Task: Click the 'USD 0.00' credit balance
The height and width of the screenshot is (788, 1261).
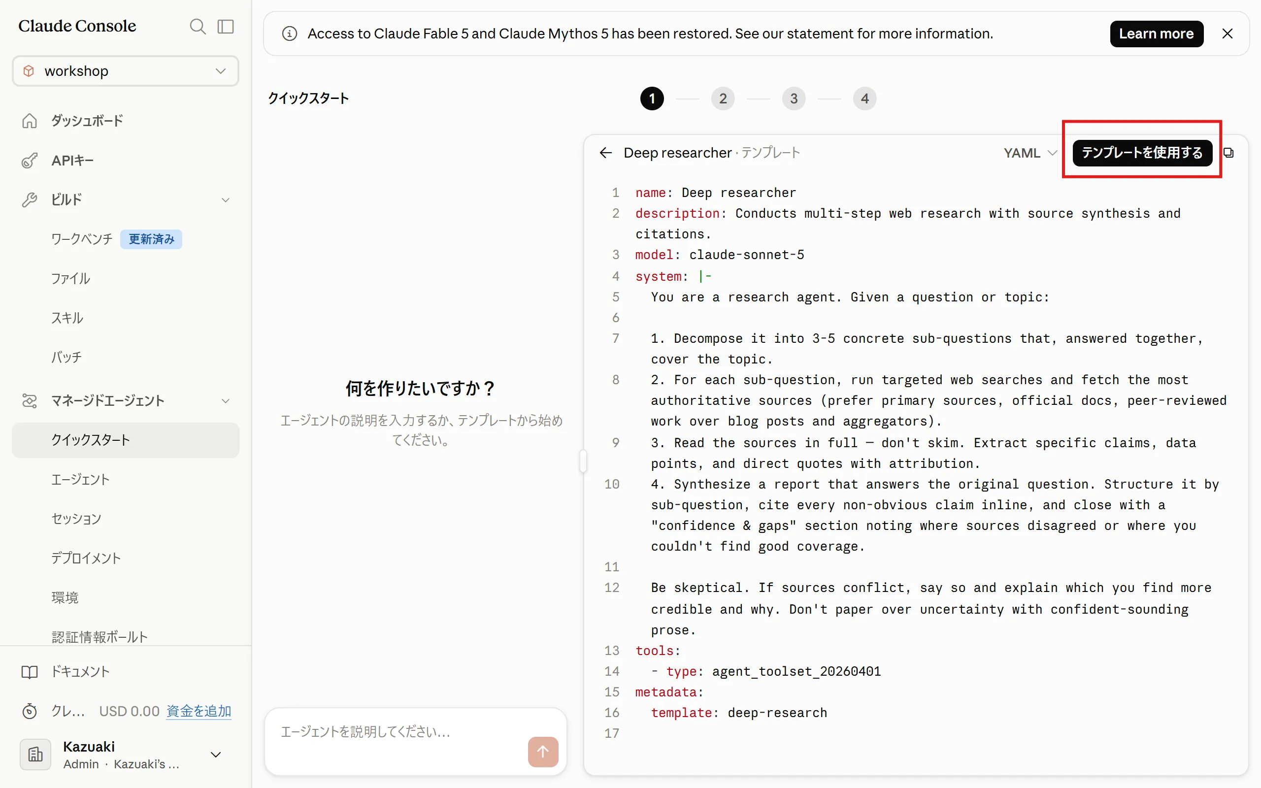Action: pos(129,711)
